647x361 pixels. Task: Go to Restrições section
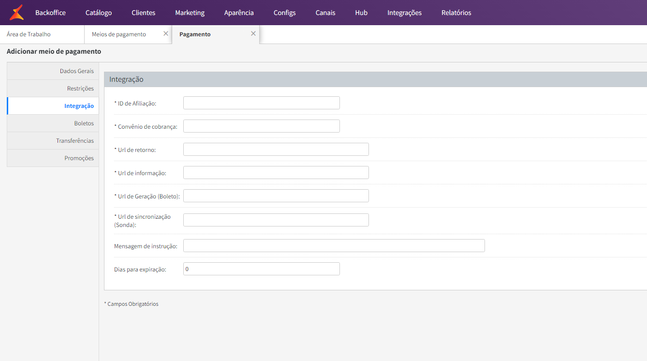(53, 89)
